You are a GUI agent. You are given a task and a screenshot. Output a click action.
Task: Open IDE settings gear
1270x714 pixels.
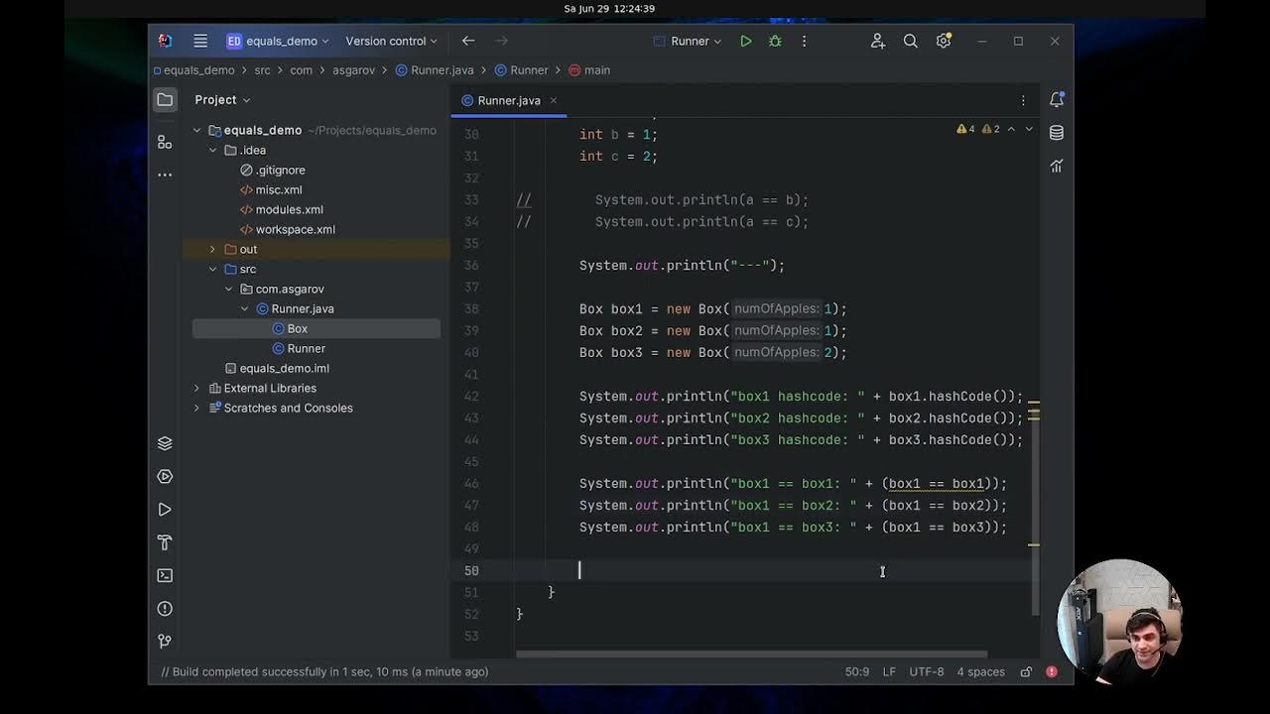point(944,41)
